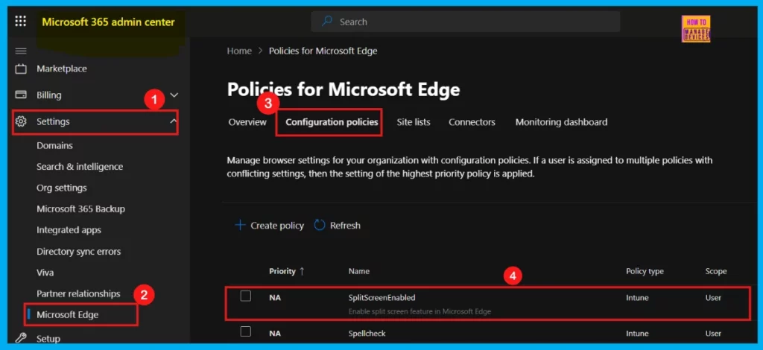Open Integrated apps
The width and height of the screenshot is (763, 350).
(x=69, y=230)
